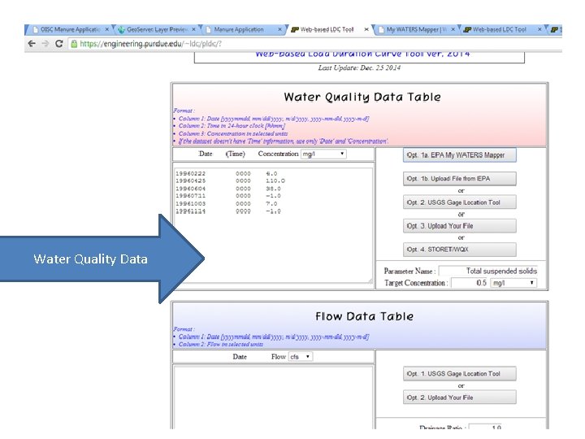Click Opt. 1b Upload File from EPA
Viewport: 585px width, 439px height.
pyautogui.click(x=460, y=179)
